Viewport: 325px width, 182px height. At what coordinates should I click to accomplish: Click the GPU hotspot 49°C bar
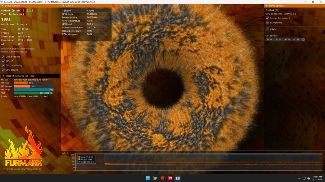point(33,86)
